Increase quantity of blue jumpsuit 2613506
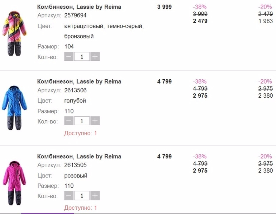 coord(95,121)
